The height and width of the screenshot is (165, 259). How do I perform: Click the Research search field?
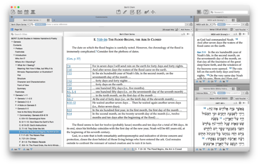pyautogui.click(x=229, y=12)
